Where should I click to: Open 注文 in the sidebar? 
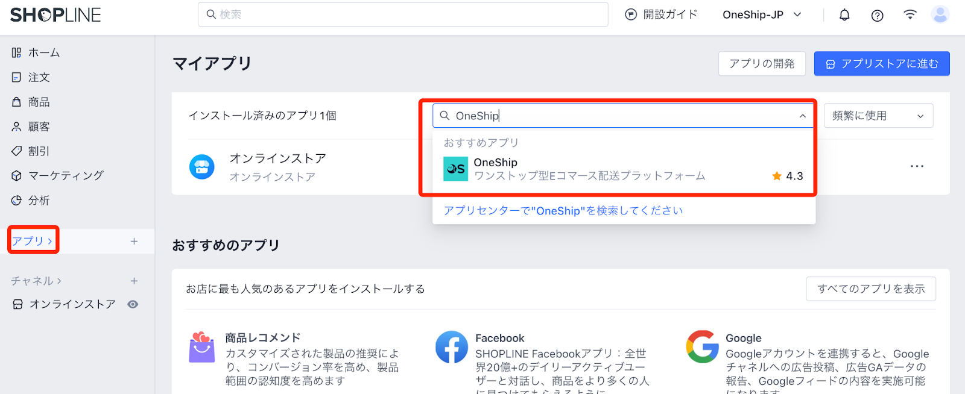coord(31,78)
